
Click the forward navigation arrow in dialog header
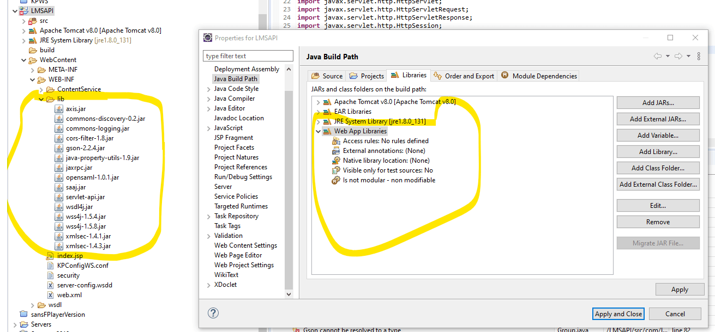click(x=679, y=57)
